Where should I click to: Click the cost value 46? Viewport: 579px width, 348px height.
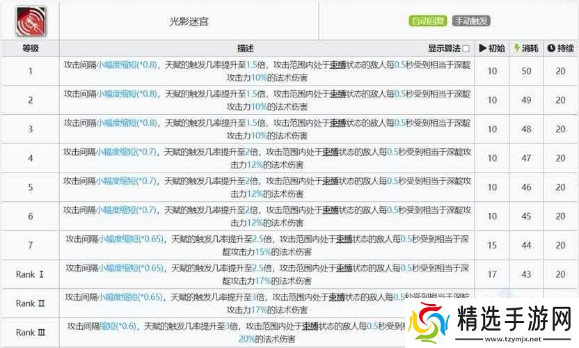[x=526, y=187]
